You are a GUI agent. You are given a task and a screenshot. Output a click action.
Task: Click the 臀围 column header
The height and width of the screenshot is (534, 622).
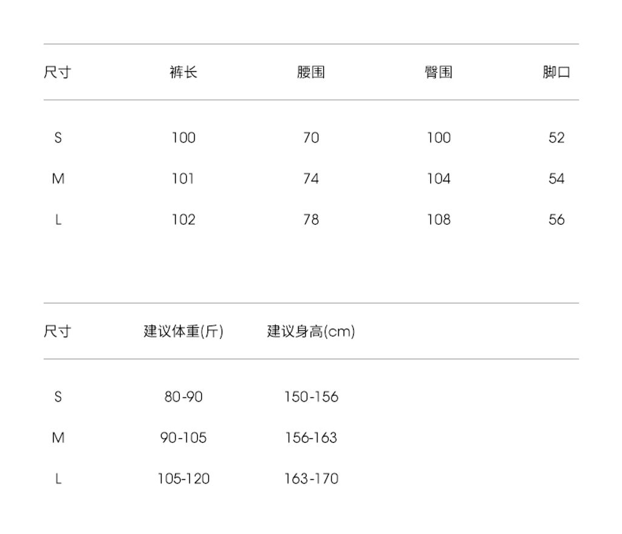(438, 72)
